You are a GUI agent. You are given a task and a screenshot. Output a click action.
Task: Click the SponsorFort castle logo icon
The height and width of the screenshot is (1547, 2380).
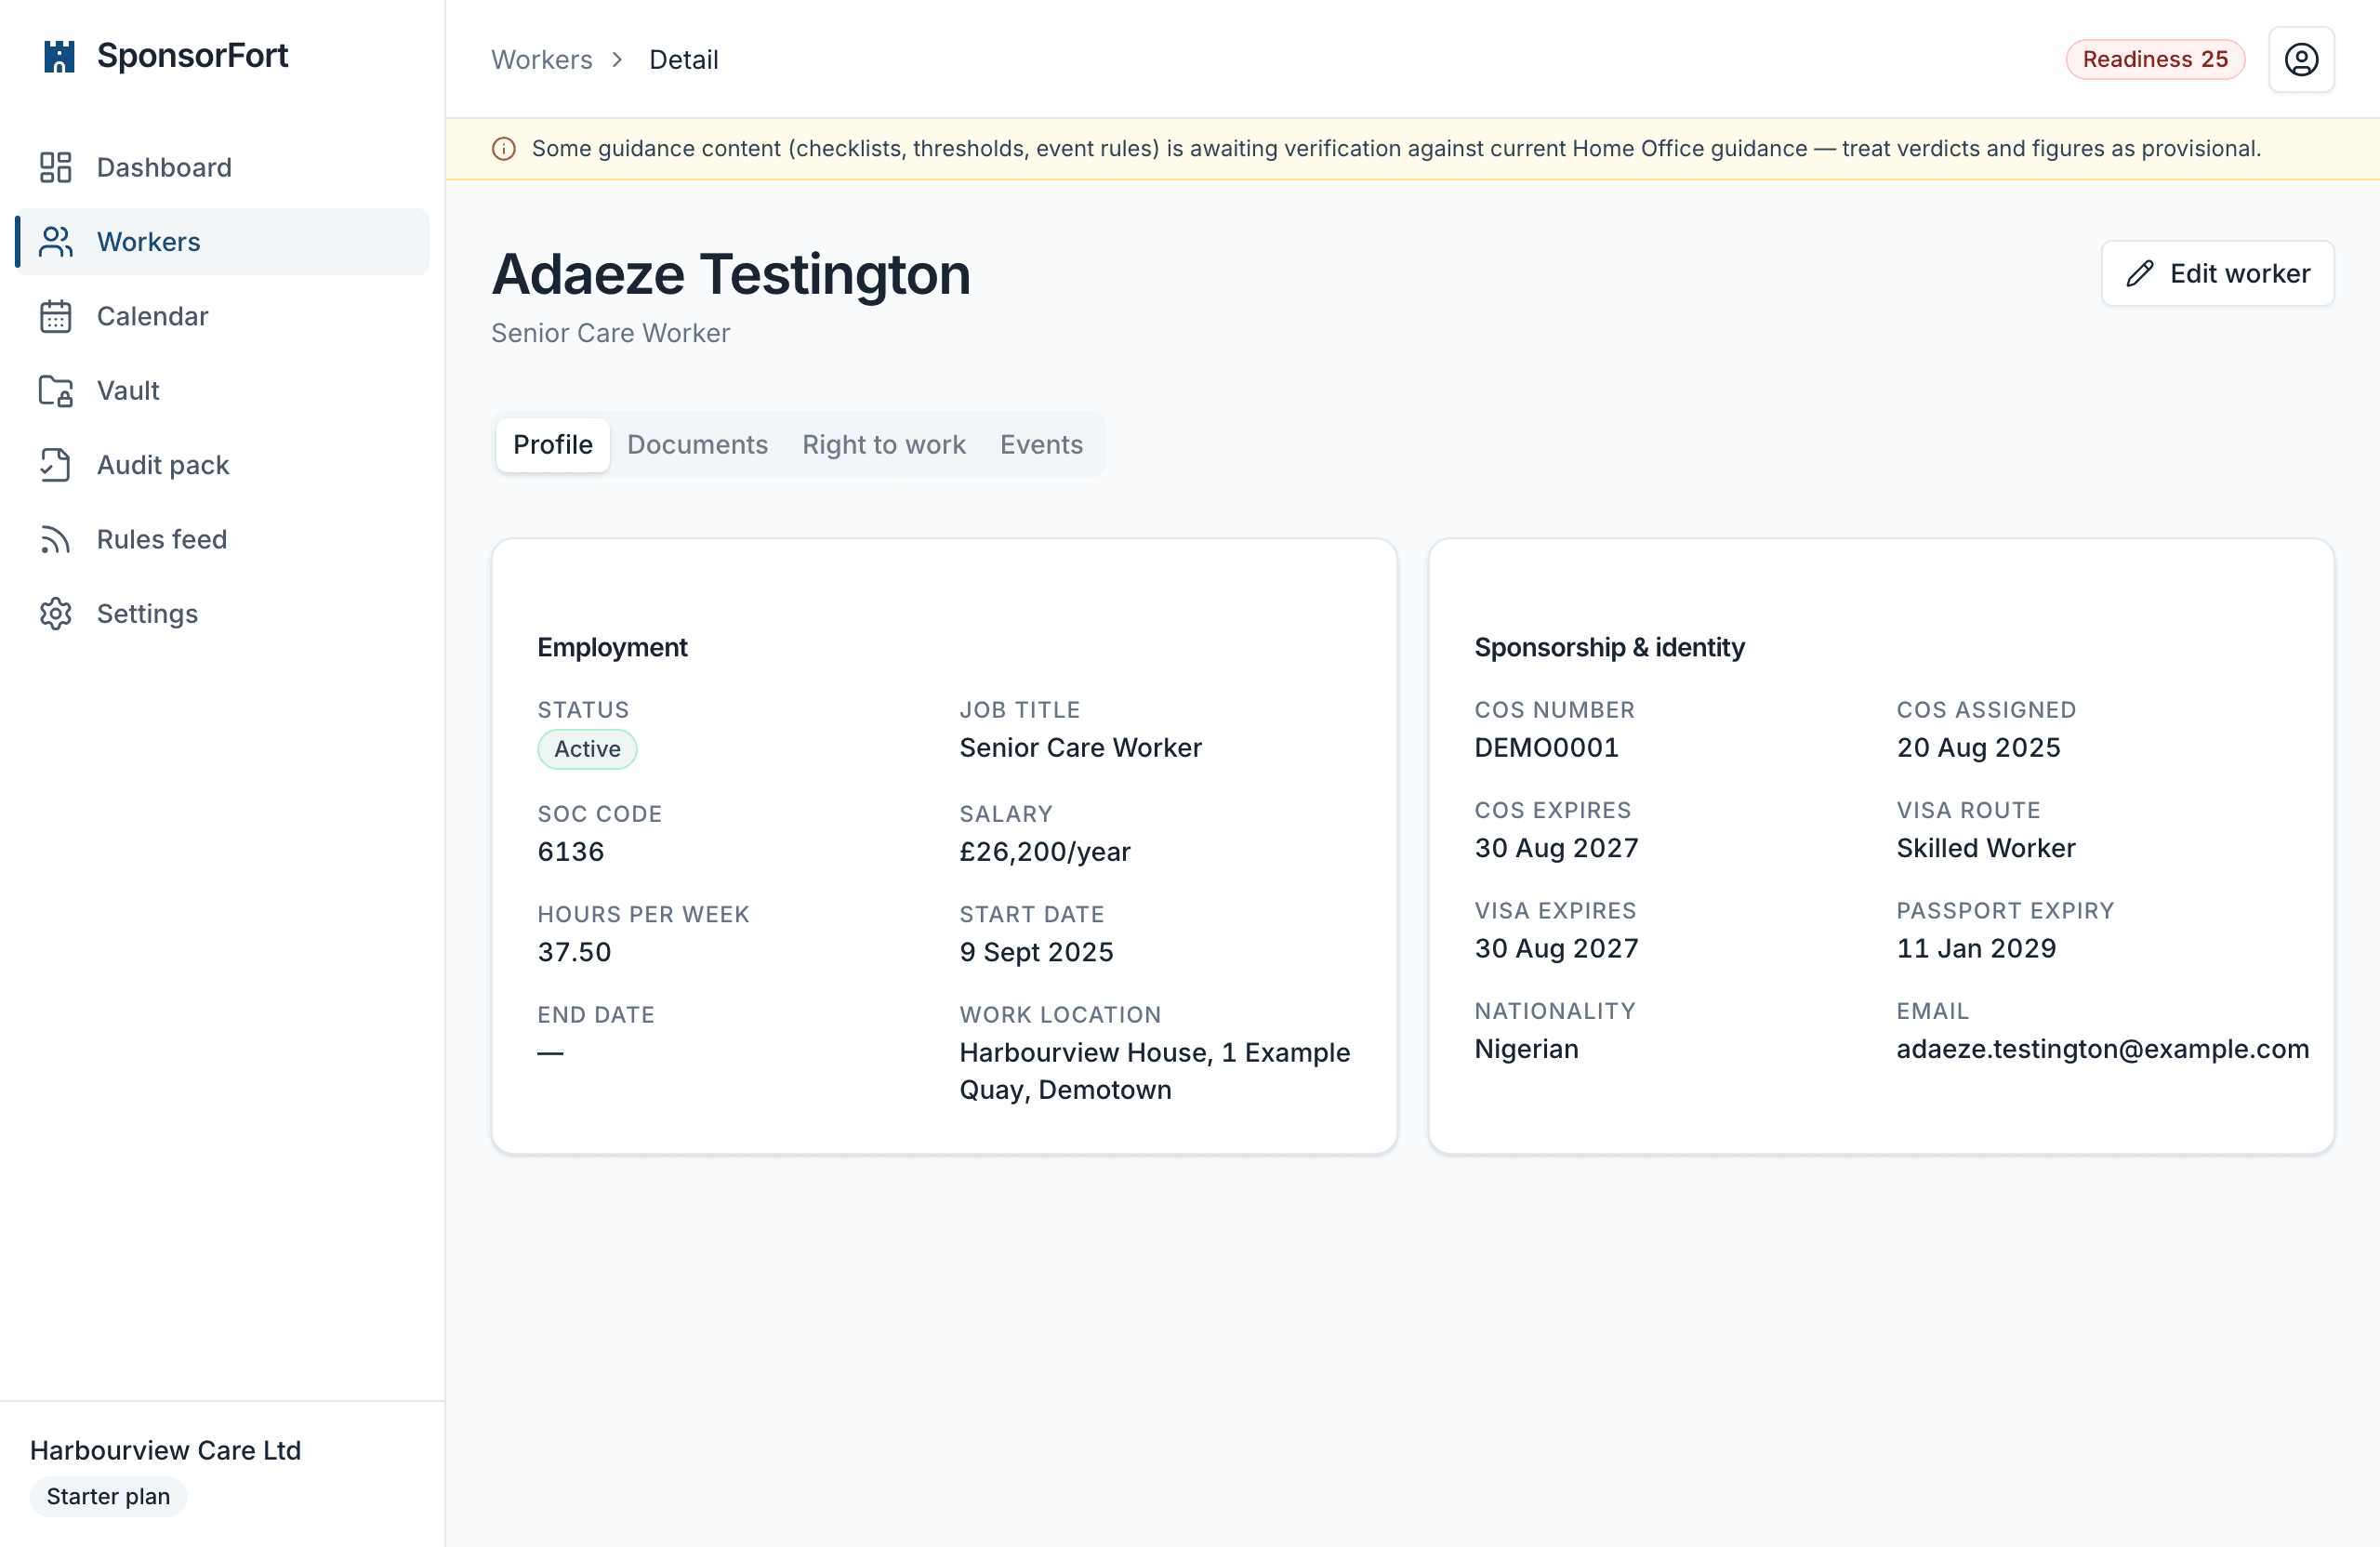pyautogui.click(x=59, y=56)
